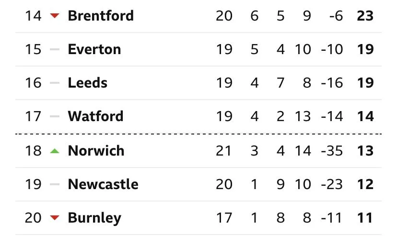Image resolution: width=397 pixels, height=236 pixels.
Task: Open the Newcastle team link
Action: click(103, 184)
